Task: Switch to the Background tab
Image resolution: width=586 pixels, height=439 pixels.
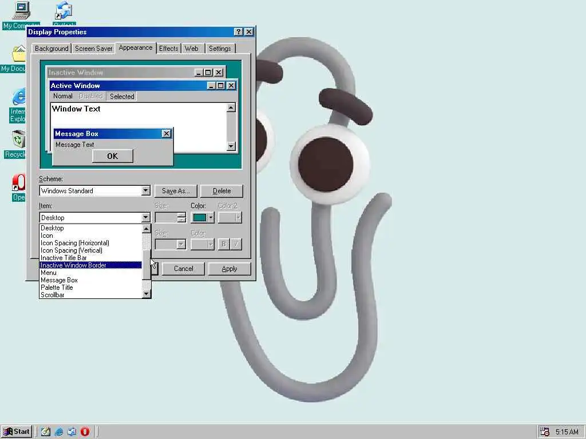Action: tap(52, 49)
